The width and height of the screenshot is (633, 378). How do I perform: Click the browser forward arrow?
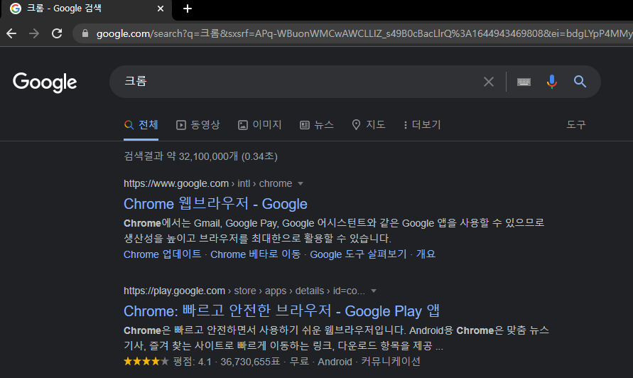pyautogui.click(x=34, y=33)
